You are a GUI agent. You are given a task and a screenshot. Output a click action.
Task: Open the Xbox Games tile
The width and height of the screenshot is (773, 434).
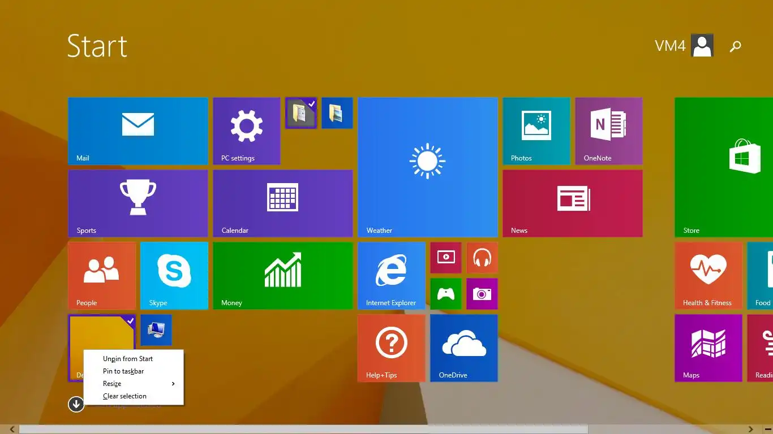click(x=446, y=294)
